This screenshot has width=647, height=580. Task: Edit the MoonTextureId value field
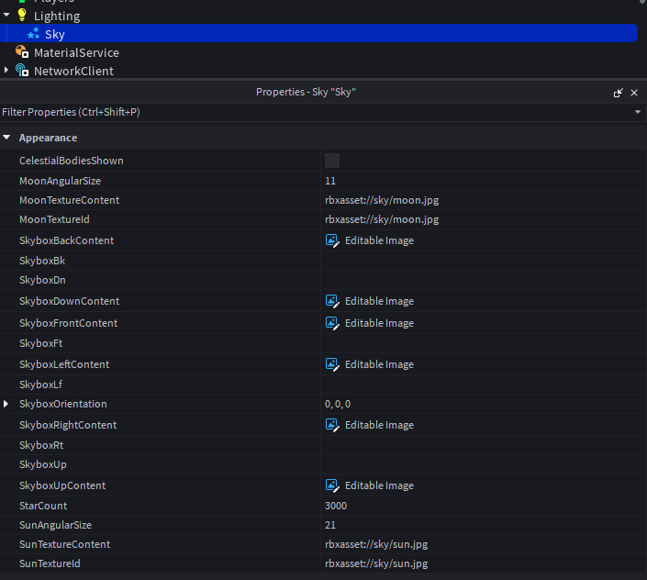click(484, 219)
